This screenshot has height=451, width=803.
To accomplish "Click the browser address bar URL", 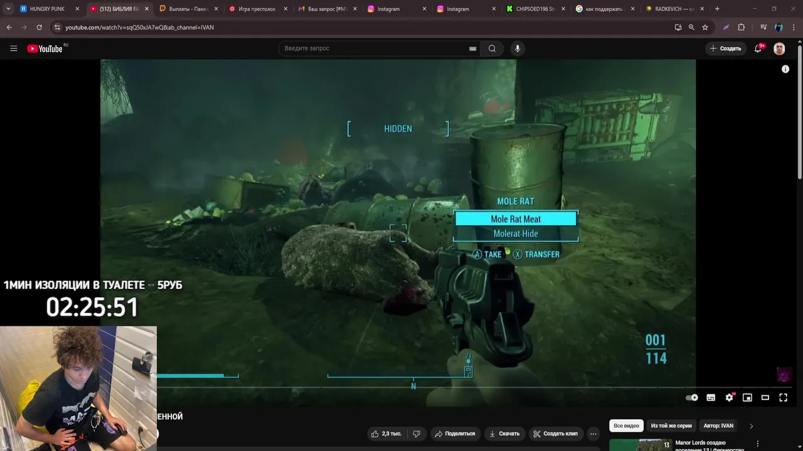I will pos(140,28).
